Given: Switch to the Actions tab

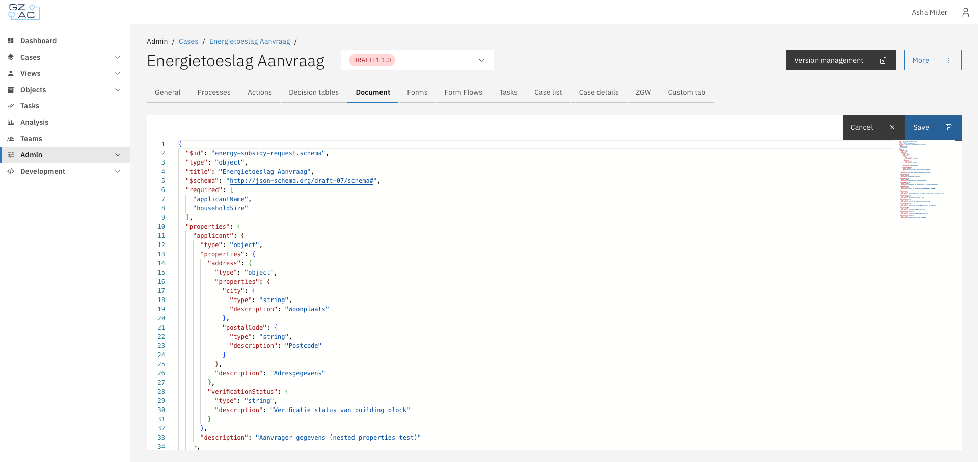Looking at the screenshot, I should tap(260, 92).
